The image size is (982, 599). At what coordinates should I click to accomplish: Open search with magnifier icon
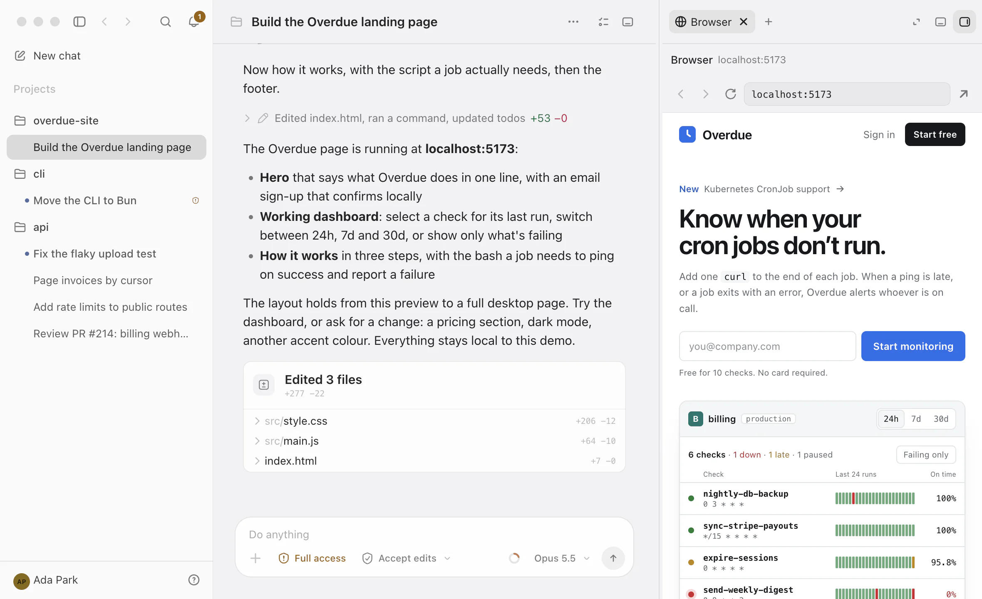tap(166, 22)
